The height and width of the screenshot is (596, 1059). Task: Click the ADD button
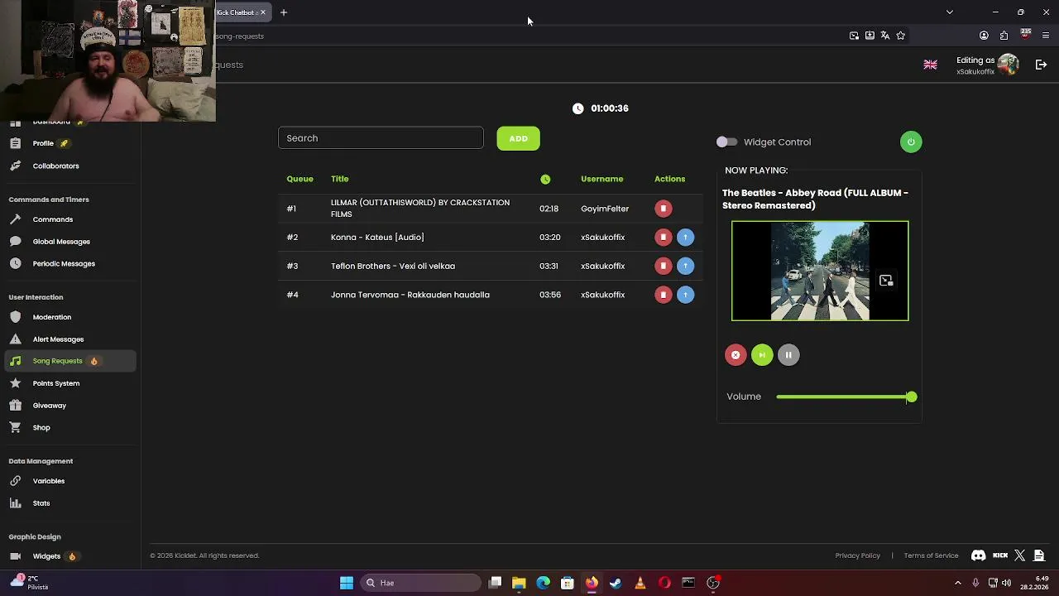518,138
